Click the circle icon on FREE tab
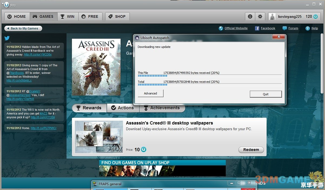This screenshot has height=190, width=325. pos(84,17)
